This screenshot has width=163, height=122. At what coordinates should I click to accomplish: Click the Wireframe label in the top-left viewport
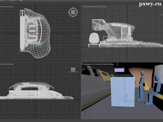pyautogui.click(x=10, y=6)
